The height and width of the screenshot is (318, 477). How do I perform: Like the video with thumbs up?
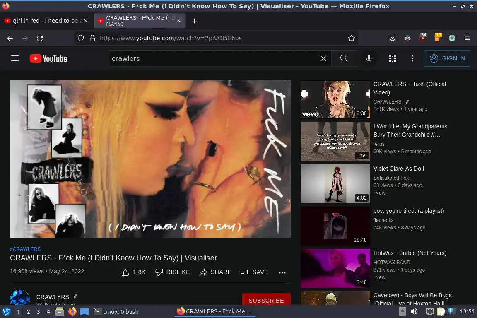click(x=133, y=272)
